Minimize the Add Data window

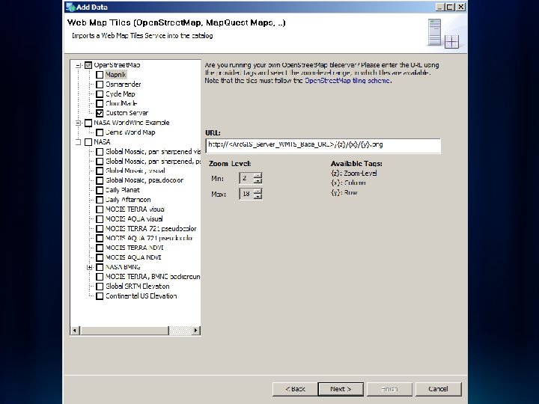pos(439,7)
